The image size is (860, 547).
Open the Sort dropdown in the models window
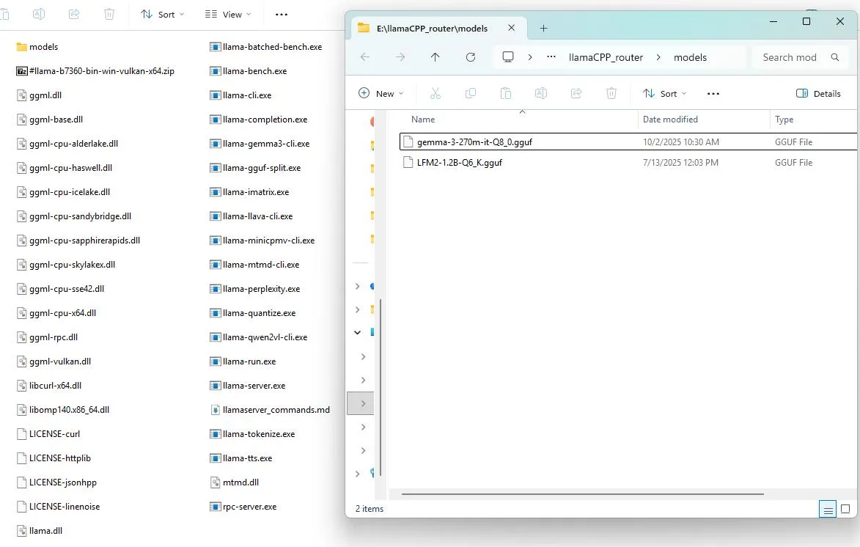665,93
